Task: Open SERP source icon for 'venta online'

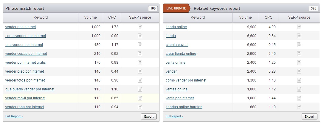Action: 299,62
